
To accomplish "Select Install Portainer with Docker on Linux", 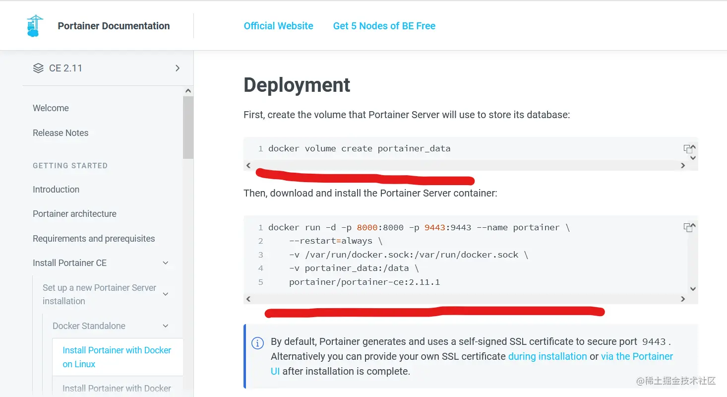I will point(117,357).
